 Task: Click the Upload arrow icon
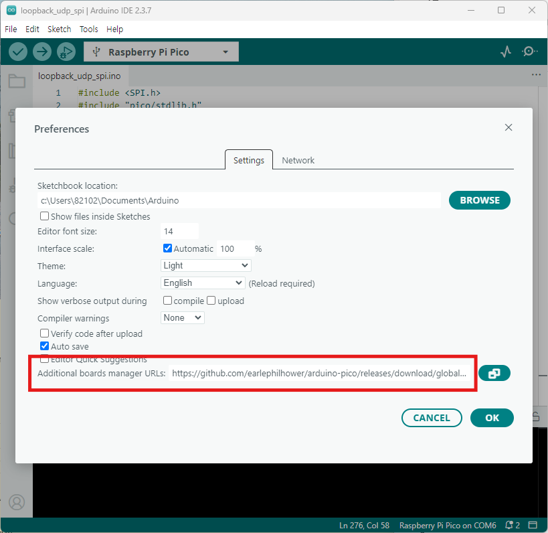tap(42, 52)
